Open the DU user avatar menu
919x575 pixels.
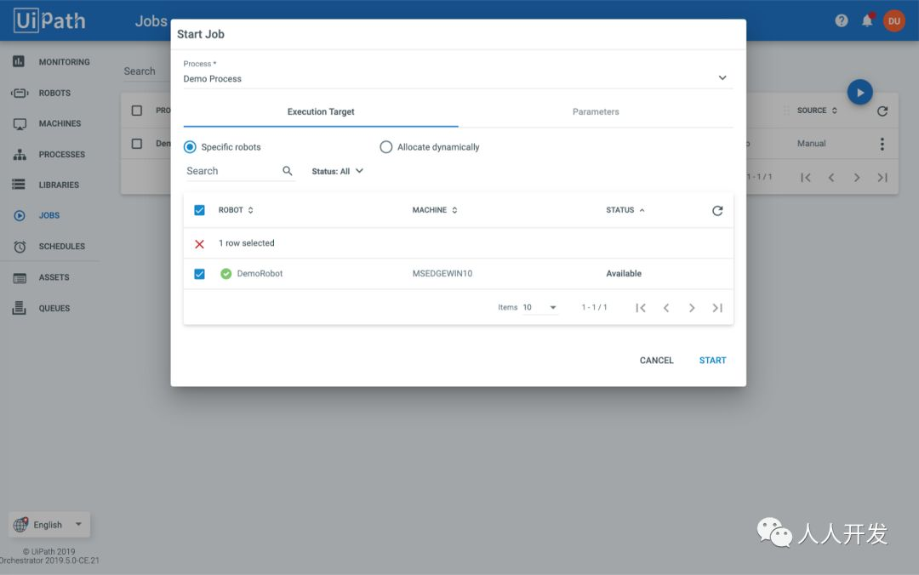coord(893,21)
